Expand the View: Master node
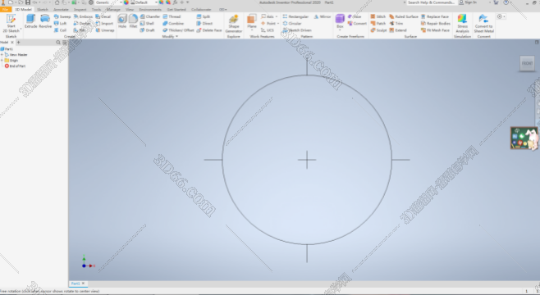This screenshot has height=295, width=540. (2, 54)
